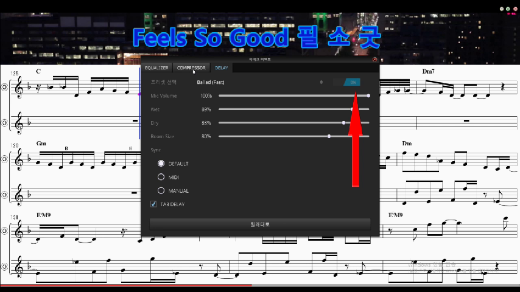
Task: Click the Dry slider handle
Action: (x=343, y=123)
